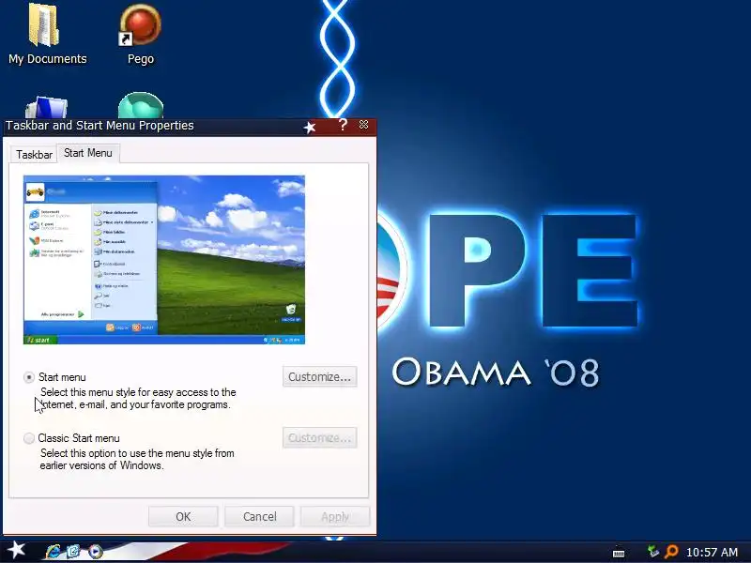Screen dimensions: 751x563
Task: Click Customize next to Start menu
Action: click(x=319, y=377)
